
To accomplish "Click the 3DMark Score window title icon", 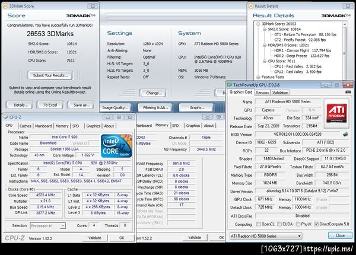I will [x=5, y=6].
